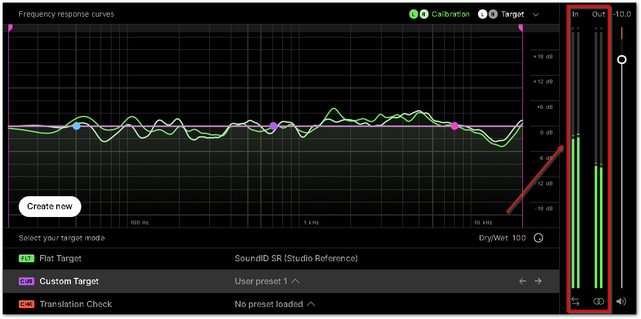Select the Flat Target mode

click(281, 259)
